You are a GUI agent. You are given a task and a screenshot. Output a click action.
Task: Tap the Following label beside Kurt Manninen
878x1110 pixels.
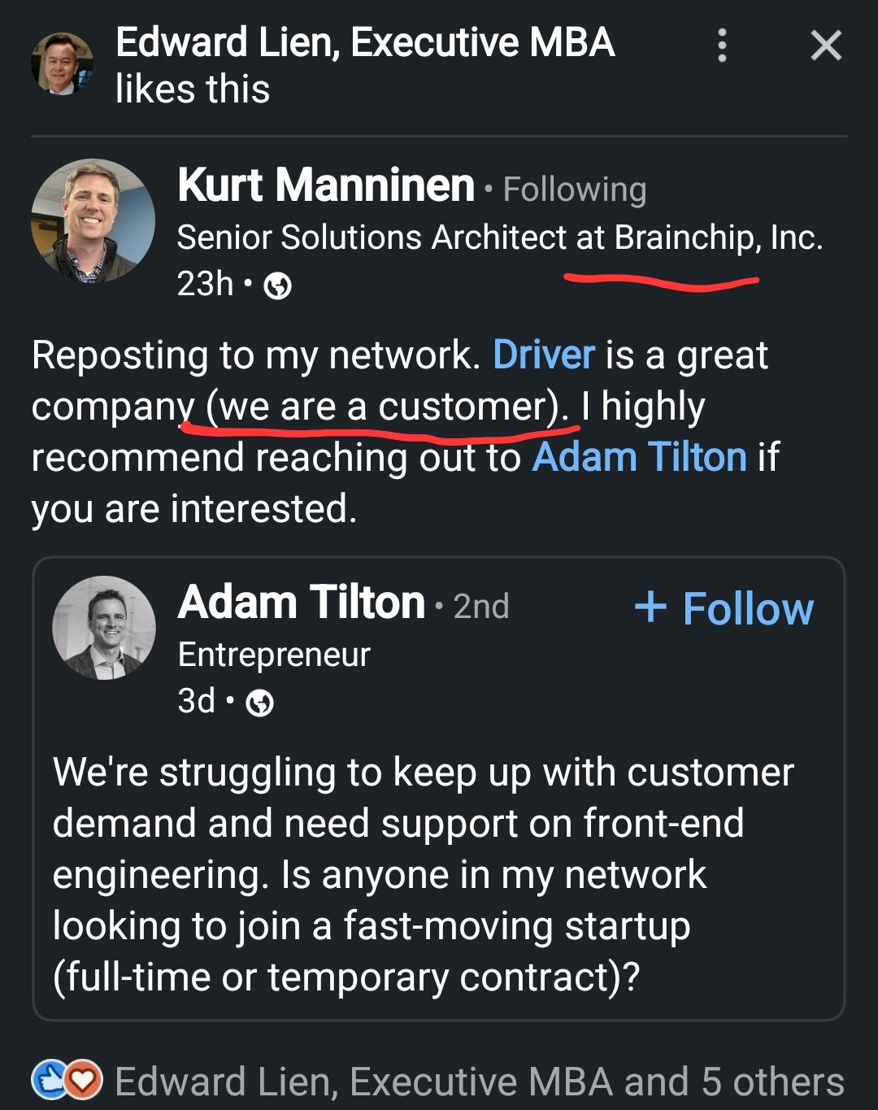(x=574, y=189)
